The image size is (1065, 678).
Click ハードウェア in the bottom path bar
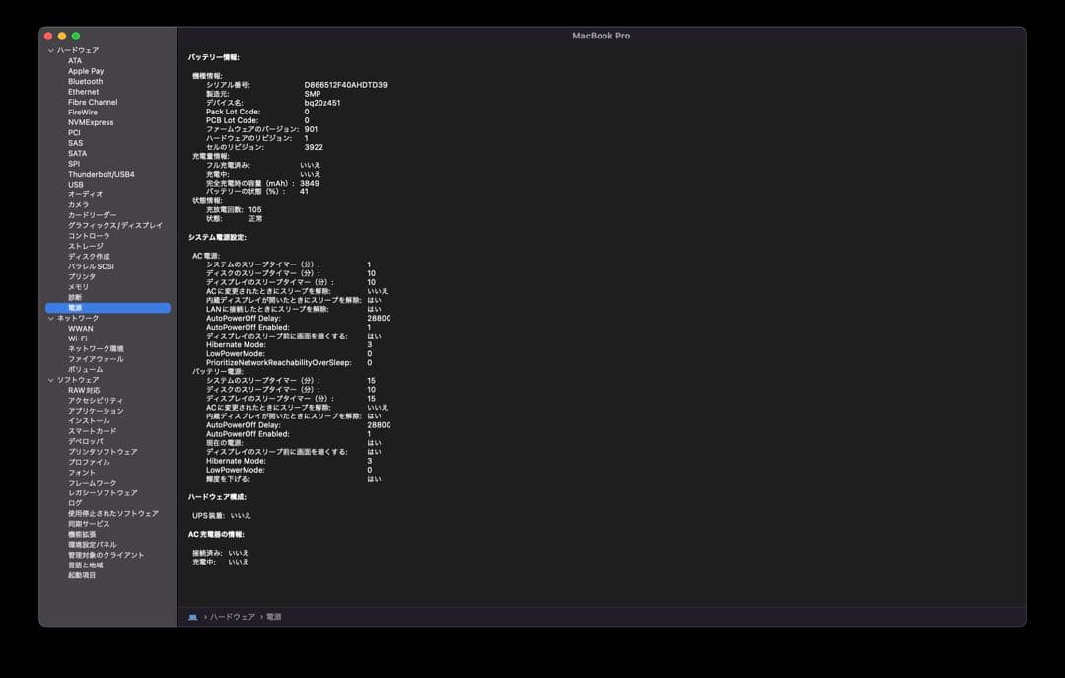click(232, 617)
